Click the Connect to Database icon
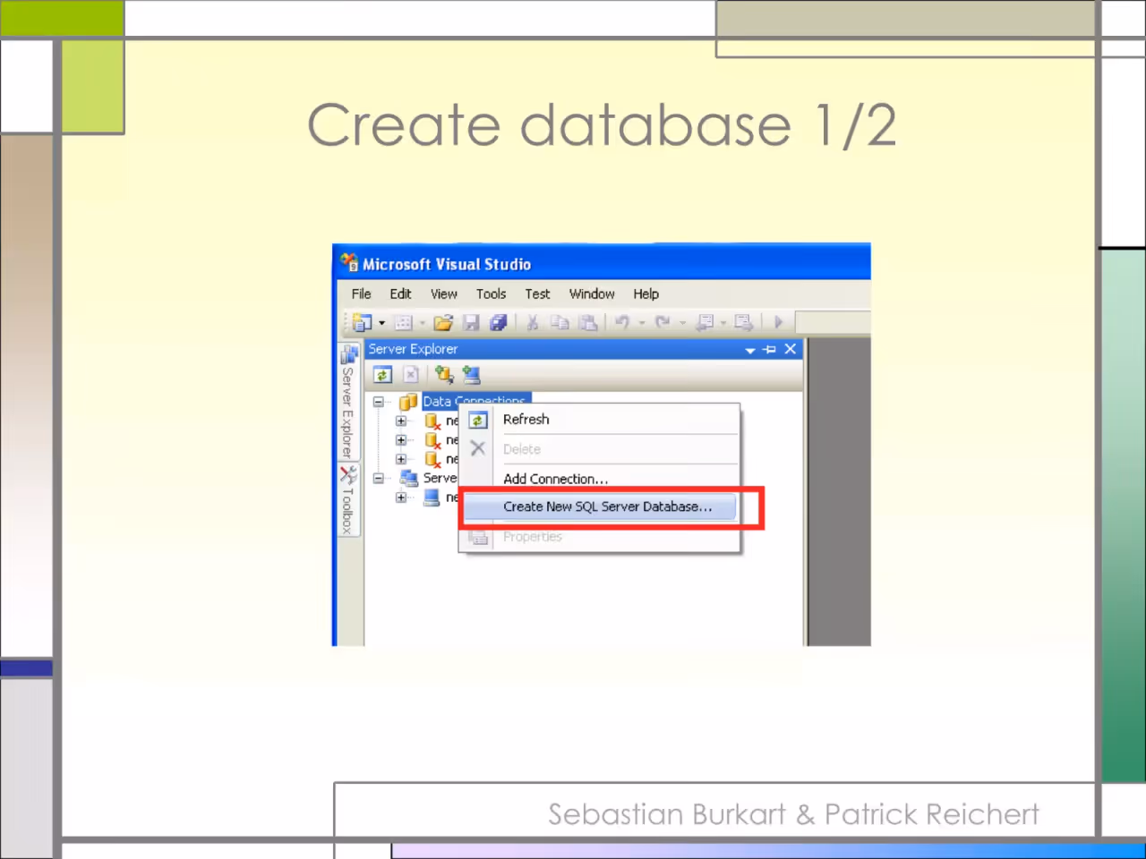 (444, 375)
